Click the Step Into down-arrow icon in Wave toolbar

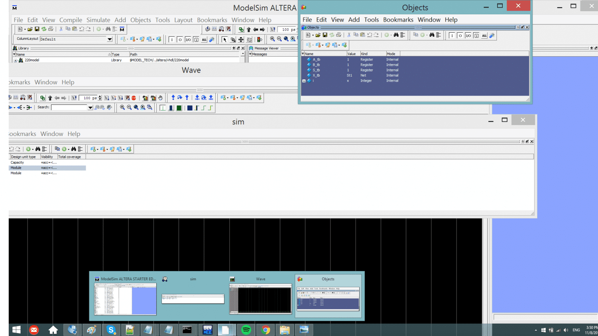tap(173, 98)
